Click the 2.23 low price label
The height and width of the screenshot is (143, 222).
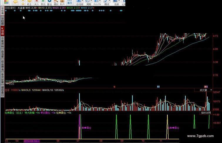12,84
